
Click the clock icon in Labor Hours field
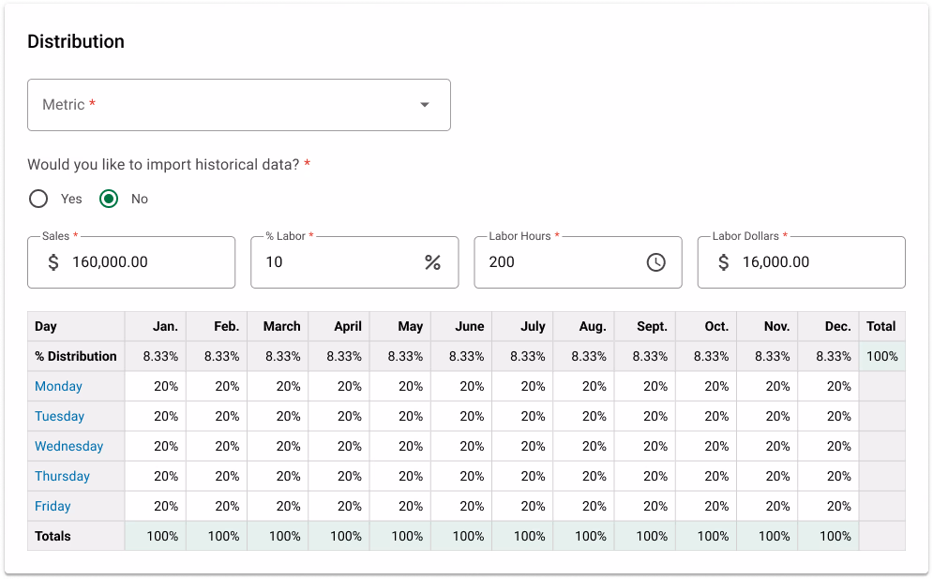655,262
